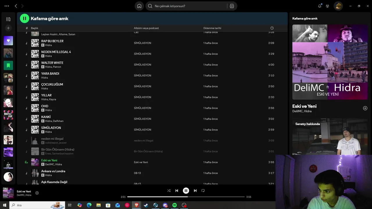The image size is (372, 209).
Task: Open the Outlook mail icon in the taskbar
Action: pos(117,205)
